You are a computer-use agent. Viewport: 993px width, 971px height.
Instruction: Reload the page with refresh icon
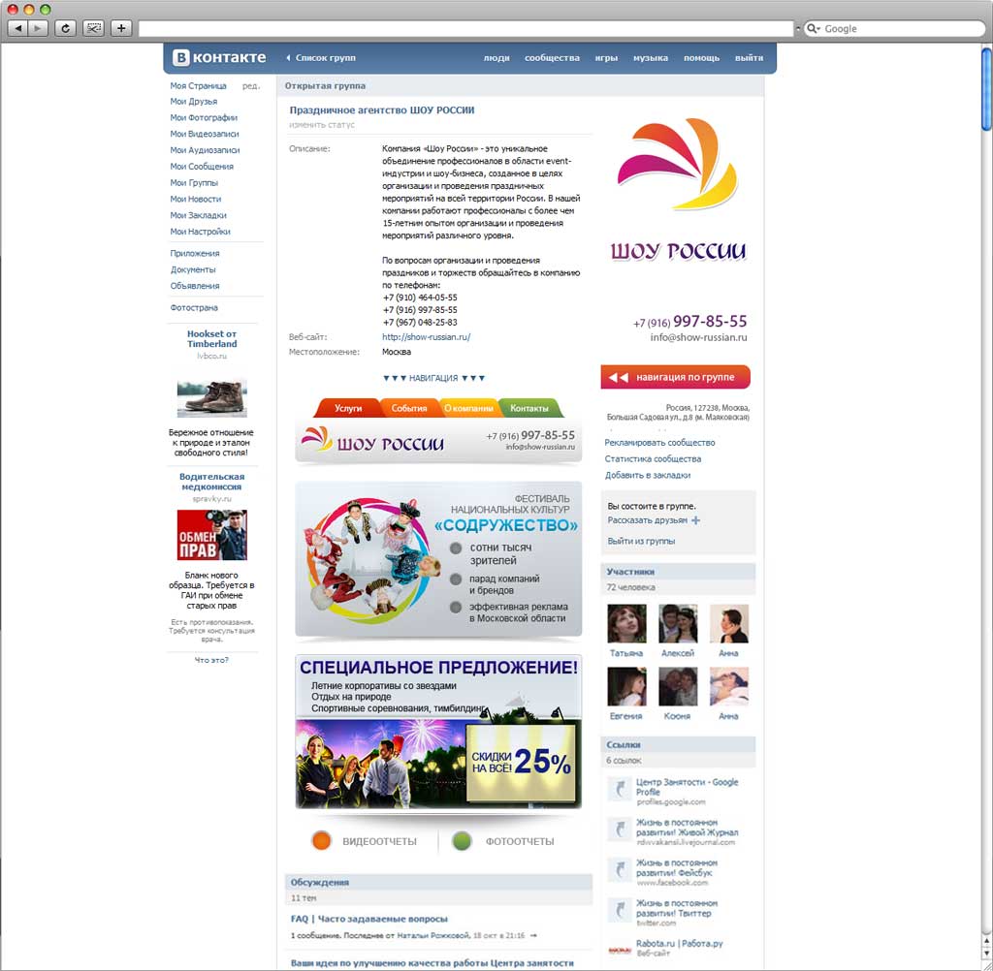[65, 28]
